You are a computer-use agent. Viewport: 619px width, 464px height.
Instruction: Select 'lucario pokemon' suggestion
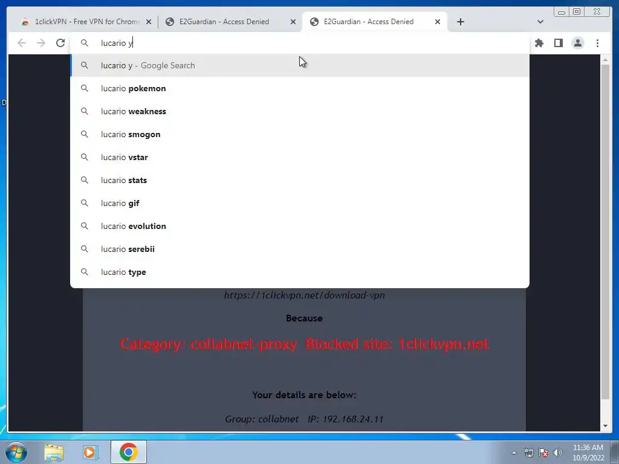tap(300, 88)
